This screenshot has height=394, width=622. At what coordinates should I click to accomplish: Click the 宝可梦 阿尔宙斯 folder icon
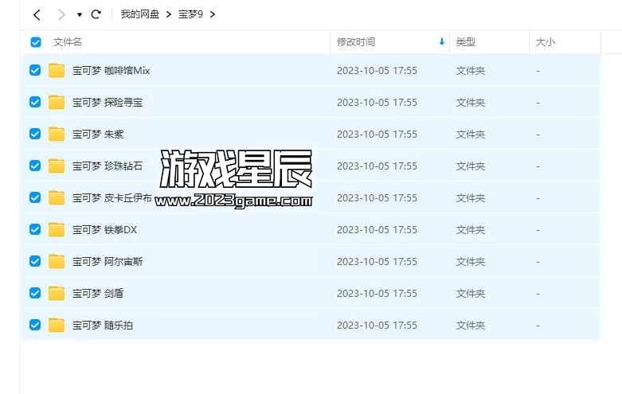tap(57, 261)
